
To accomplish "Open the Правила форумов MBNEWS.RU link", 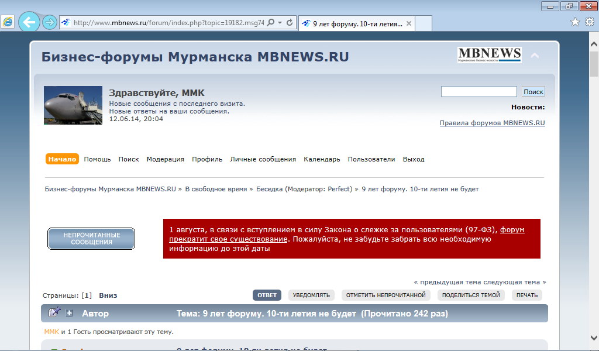I will coord(492,123).
